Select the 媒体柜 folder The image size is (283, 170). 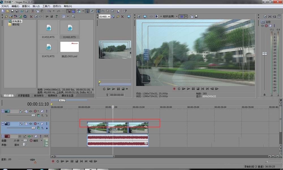(16, 25)
